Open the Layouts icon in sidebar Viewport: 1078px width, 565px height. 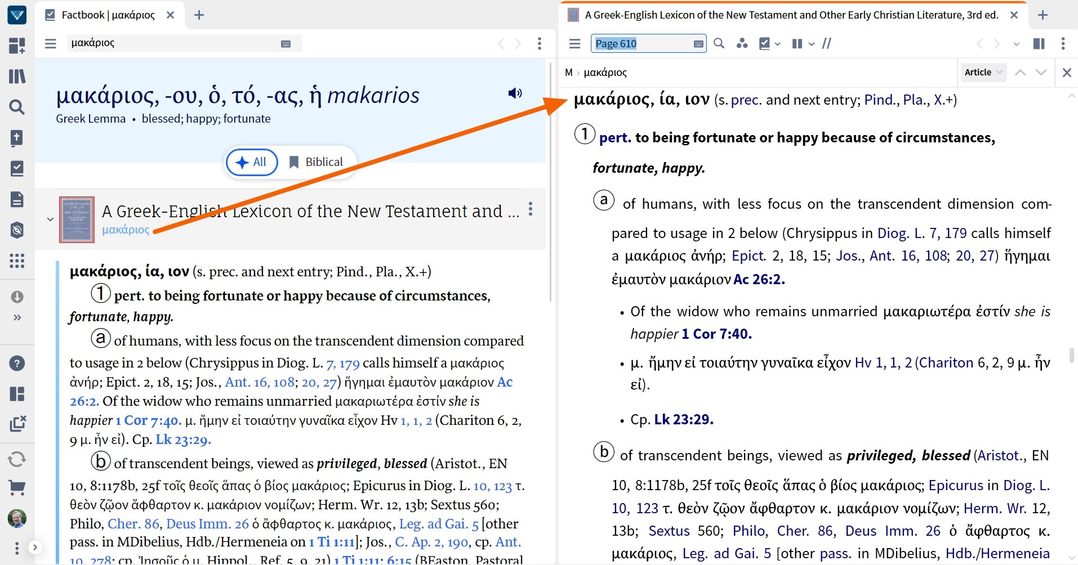(17, 46)
